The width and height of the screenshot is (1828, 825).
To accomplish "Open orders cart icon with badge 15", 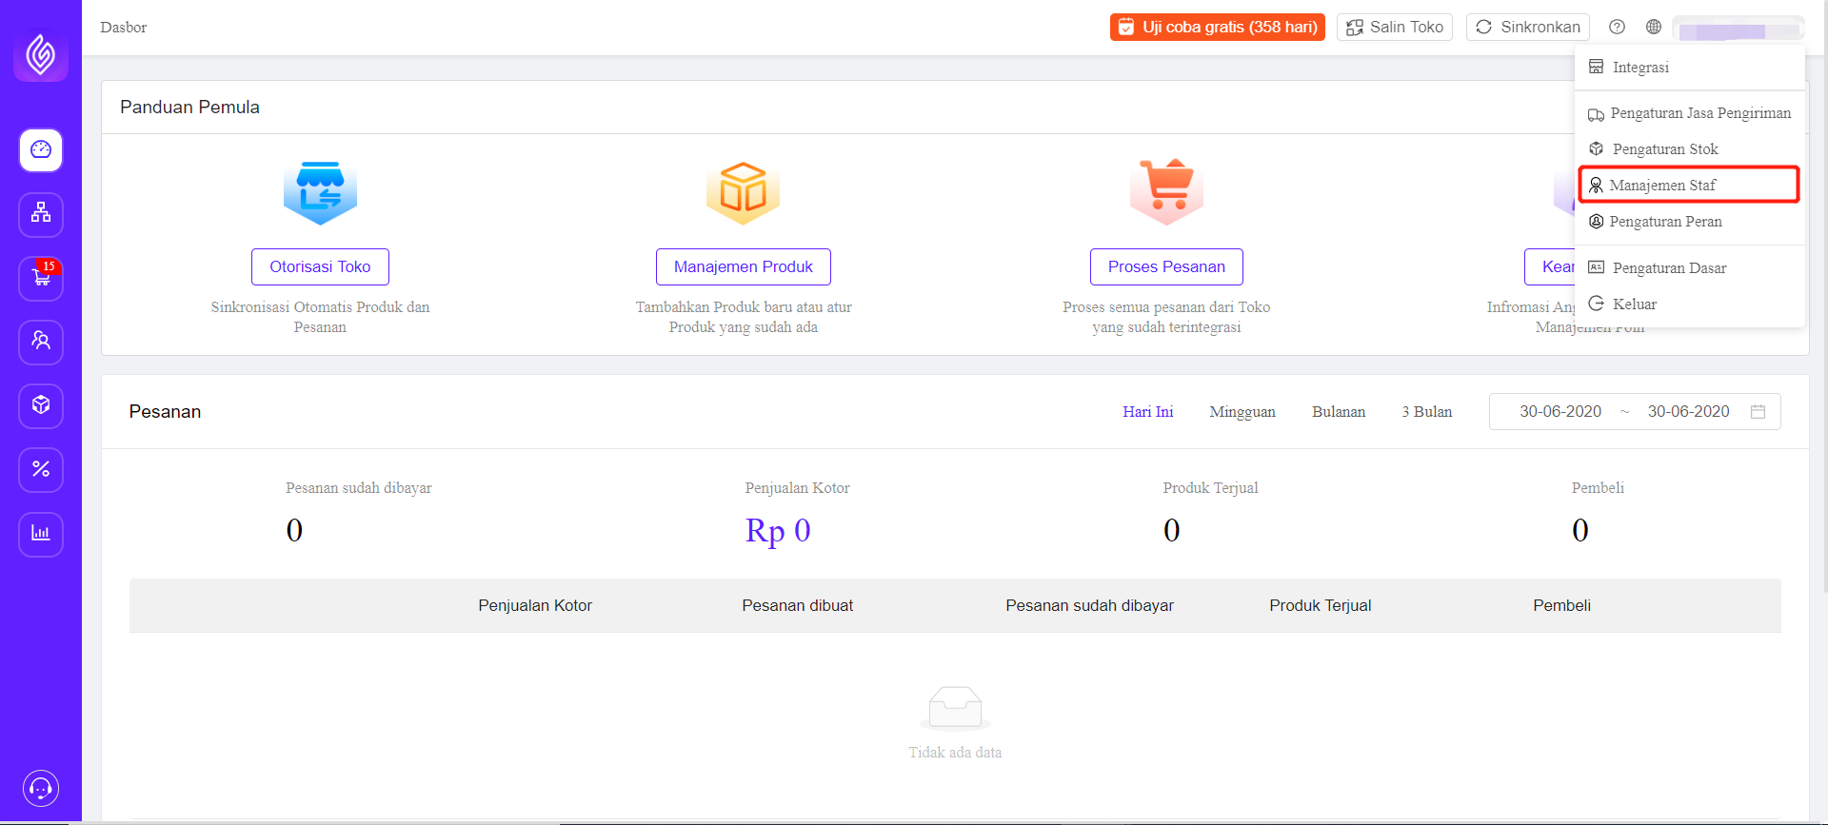I will (x=41, y=278).
